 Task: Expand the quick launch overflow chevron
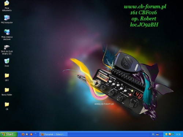(x=36, y=134)
